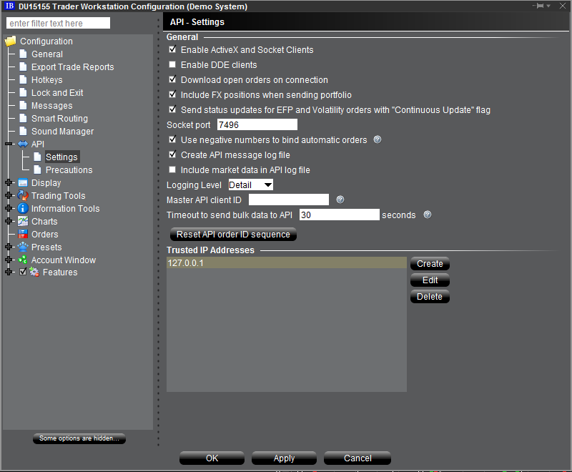The image size is (572, 472).
Task: Expand the Display tree node
Action: tap(9, 182)
